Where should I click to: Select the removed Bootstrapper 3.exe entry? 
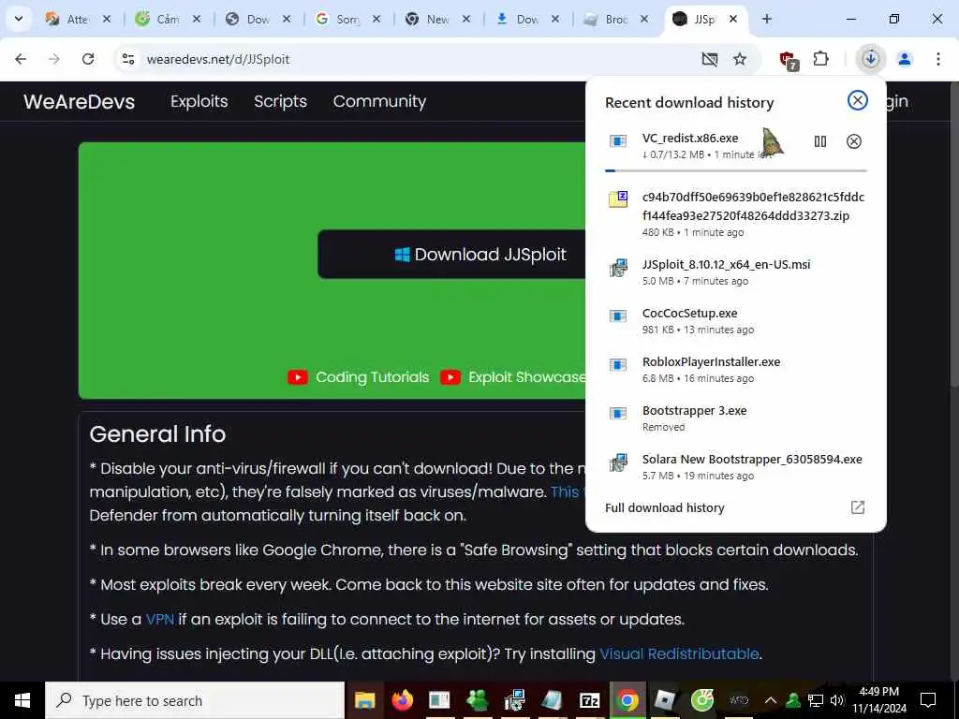tap(736, 418)
